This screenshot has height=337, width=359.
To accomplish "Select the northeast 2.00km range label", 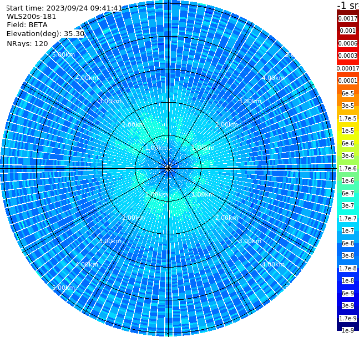I will pyautogui.click(x=226, y=124).
